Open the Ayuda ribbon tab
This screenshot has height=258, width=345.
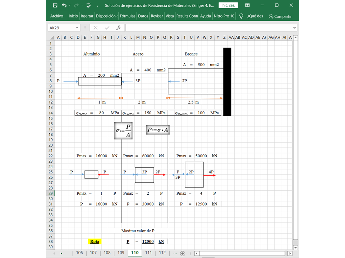pyautogui.click(x=206, y=16)
